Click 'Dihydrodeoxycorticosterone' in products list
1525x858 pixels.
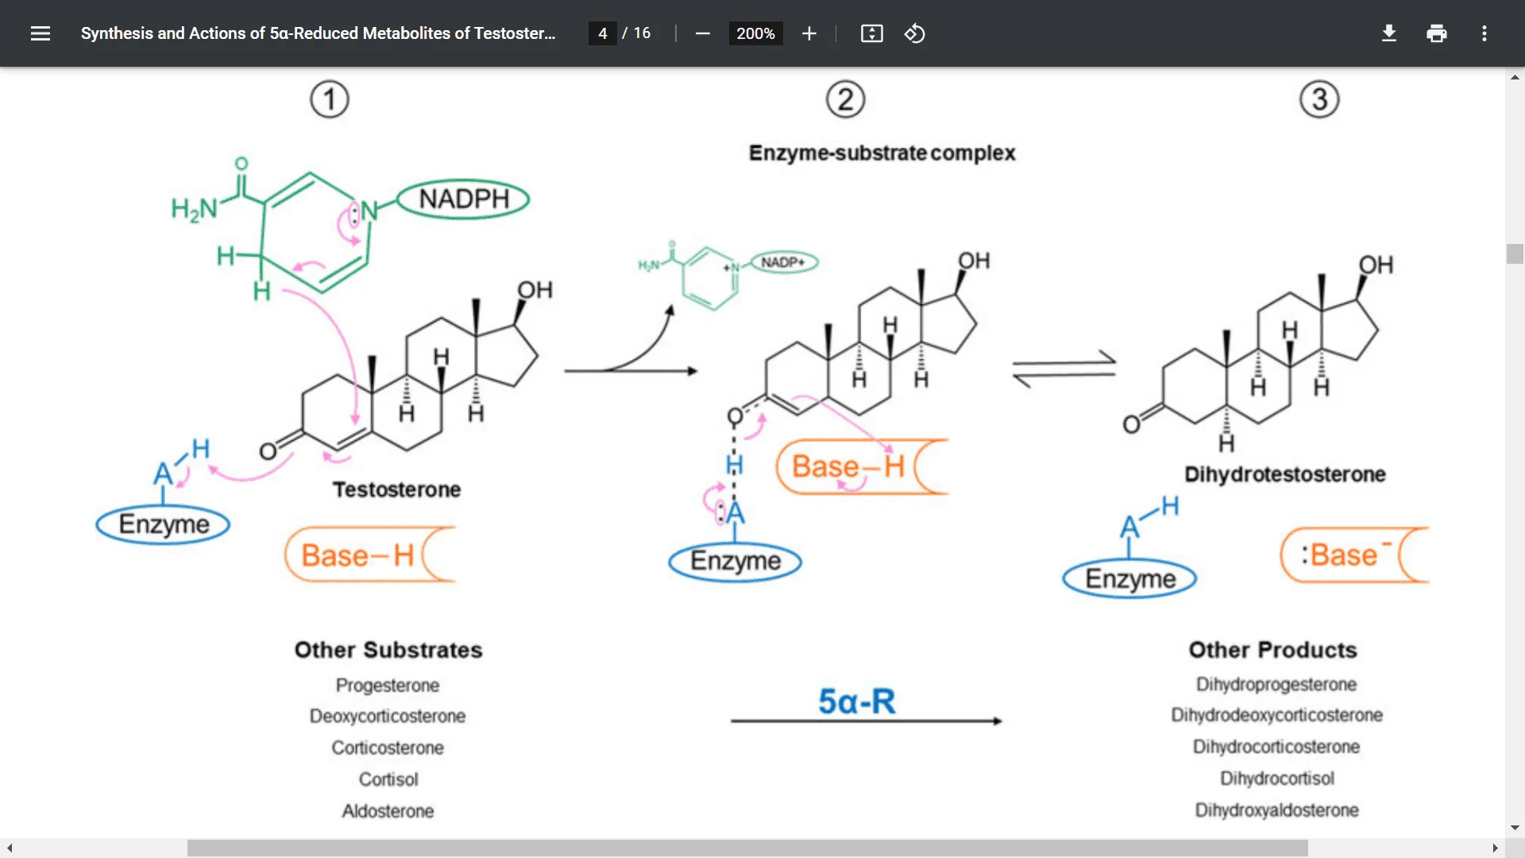pos(1276,715)
